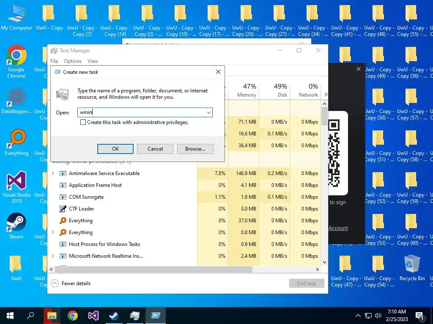This screenshot has height=324, width=433.
Task: Open Visual Studio from the taskbar
Action: 93,316
